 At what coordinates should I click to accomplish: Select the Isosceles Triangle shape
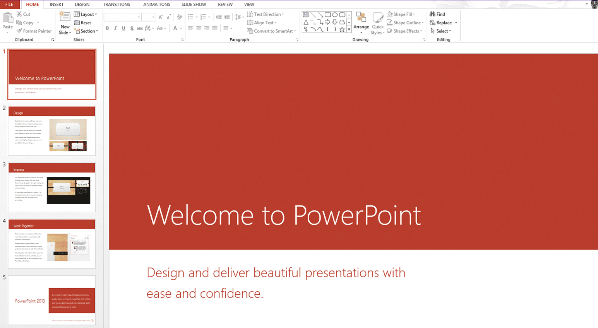306,22
